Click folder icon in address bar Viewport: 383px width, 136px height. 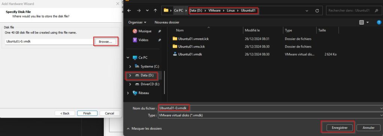(166, 10)
